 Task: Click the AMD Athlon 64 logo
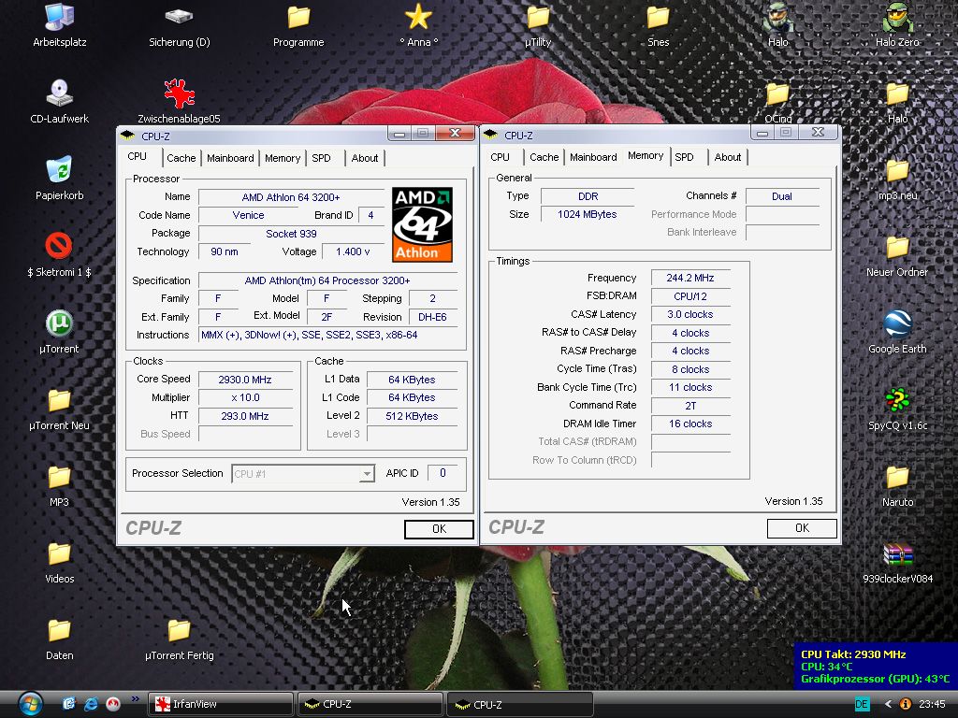pyautogui.click(x=422, y=224)
